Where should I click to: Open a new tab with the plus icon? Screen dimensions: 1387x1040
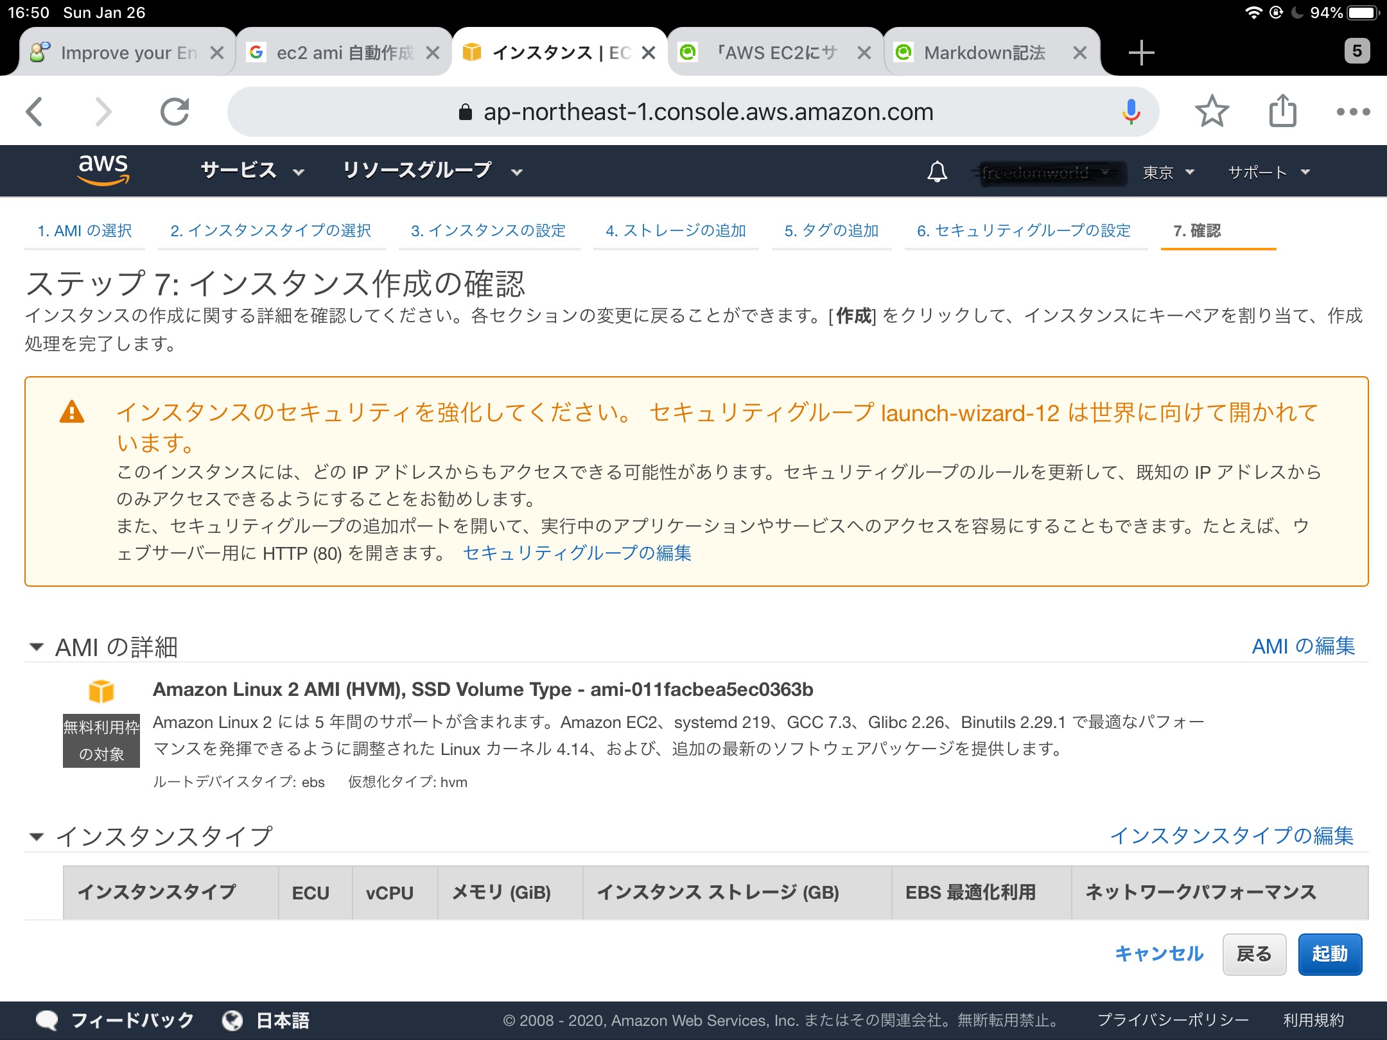point(1141,53)
